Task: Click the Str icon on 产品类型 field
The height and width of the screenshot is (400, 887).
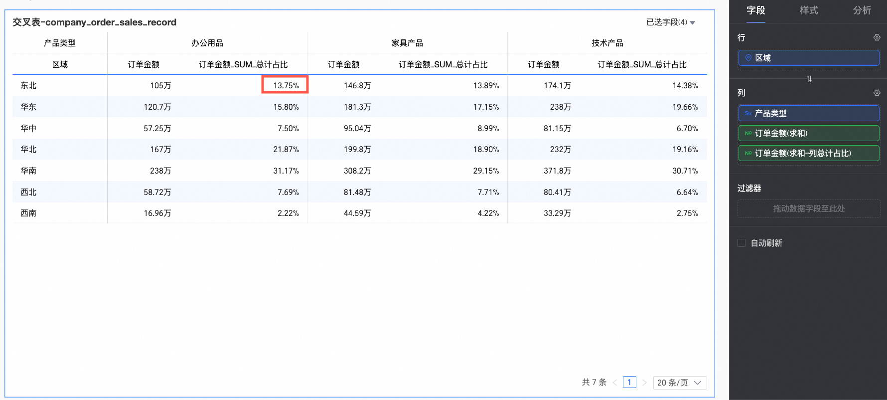Action: click(748, 113)
